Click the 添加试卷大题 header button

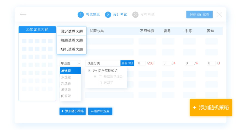(37, 30)
